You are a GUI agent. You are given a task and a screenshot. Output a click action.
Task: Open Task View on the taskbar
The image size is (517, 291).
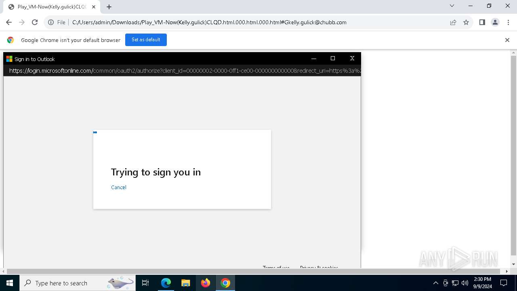(x=145, y=283)
